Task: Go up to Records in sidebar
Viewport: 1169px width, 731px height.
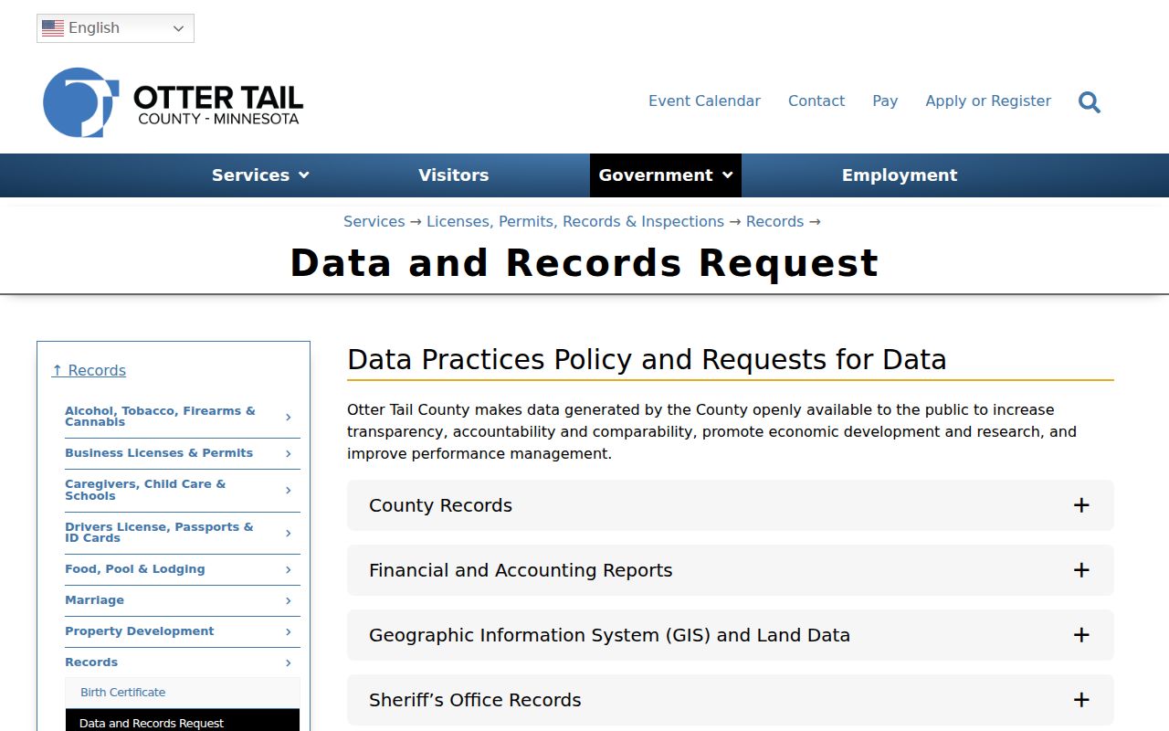Action: tap(89, 370)
